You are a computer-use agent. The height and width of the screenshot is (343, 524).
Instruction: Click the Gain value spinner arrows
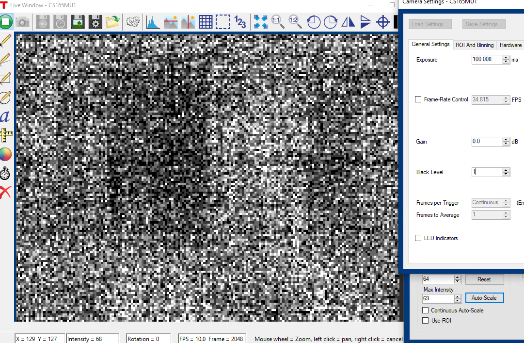[x=506, y=142]
